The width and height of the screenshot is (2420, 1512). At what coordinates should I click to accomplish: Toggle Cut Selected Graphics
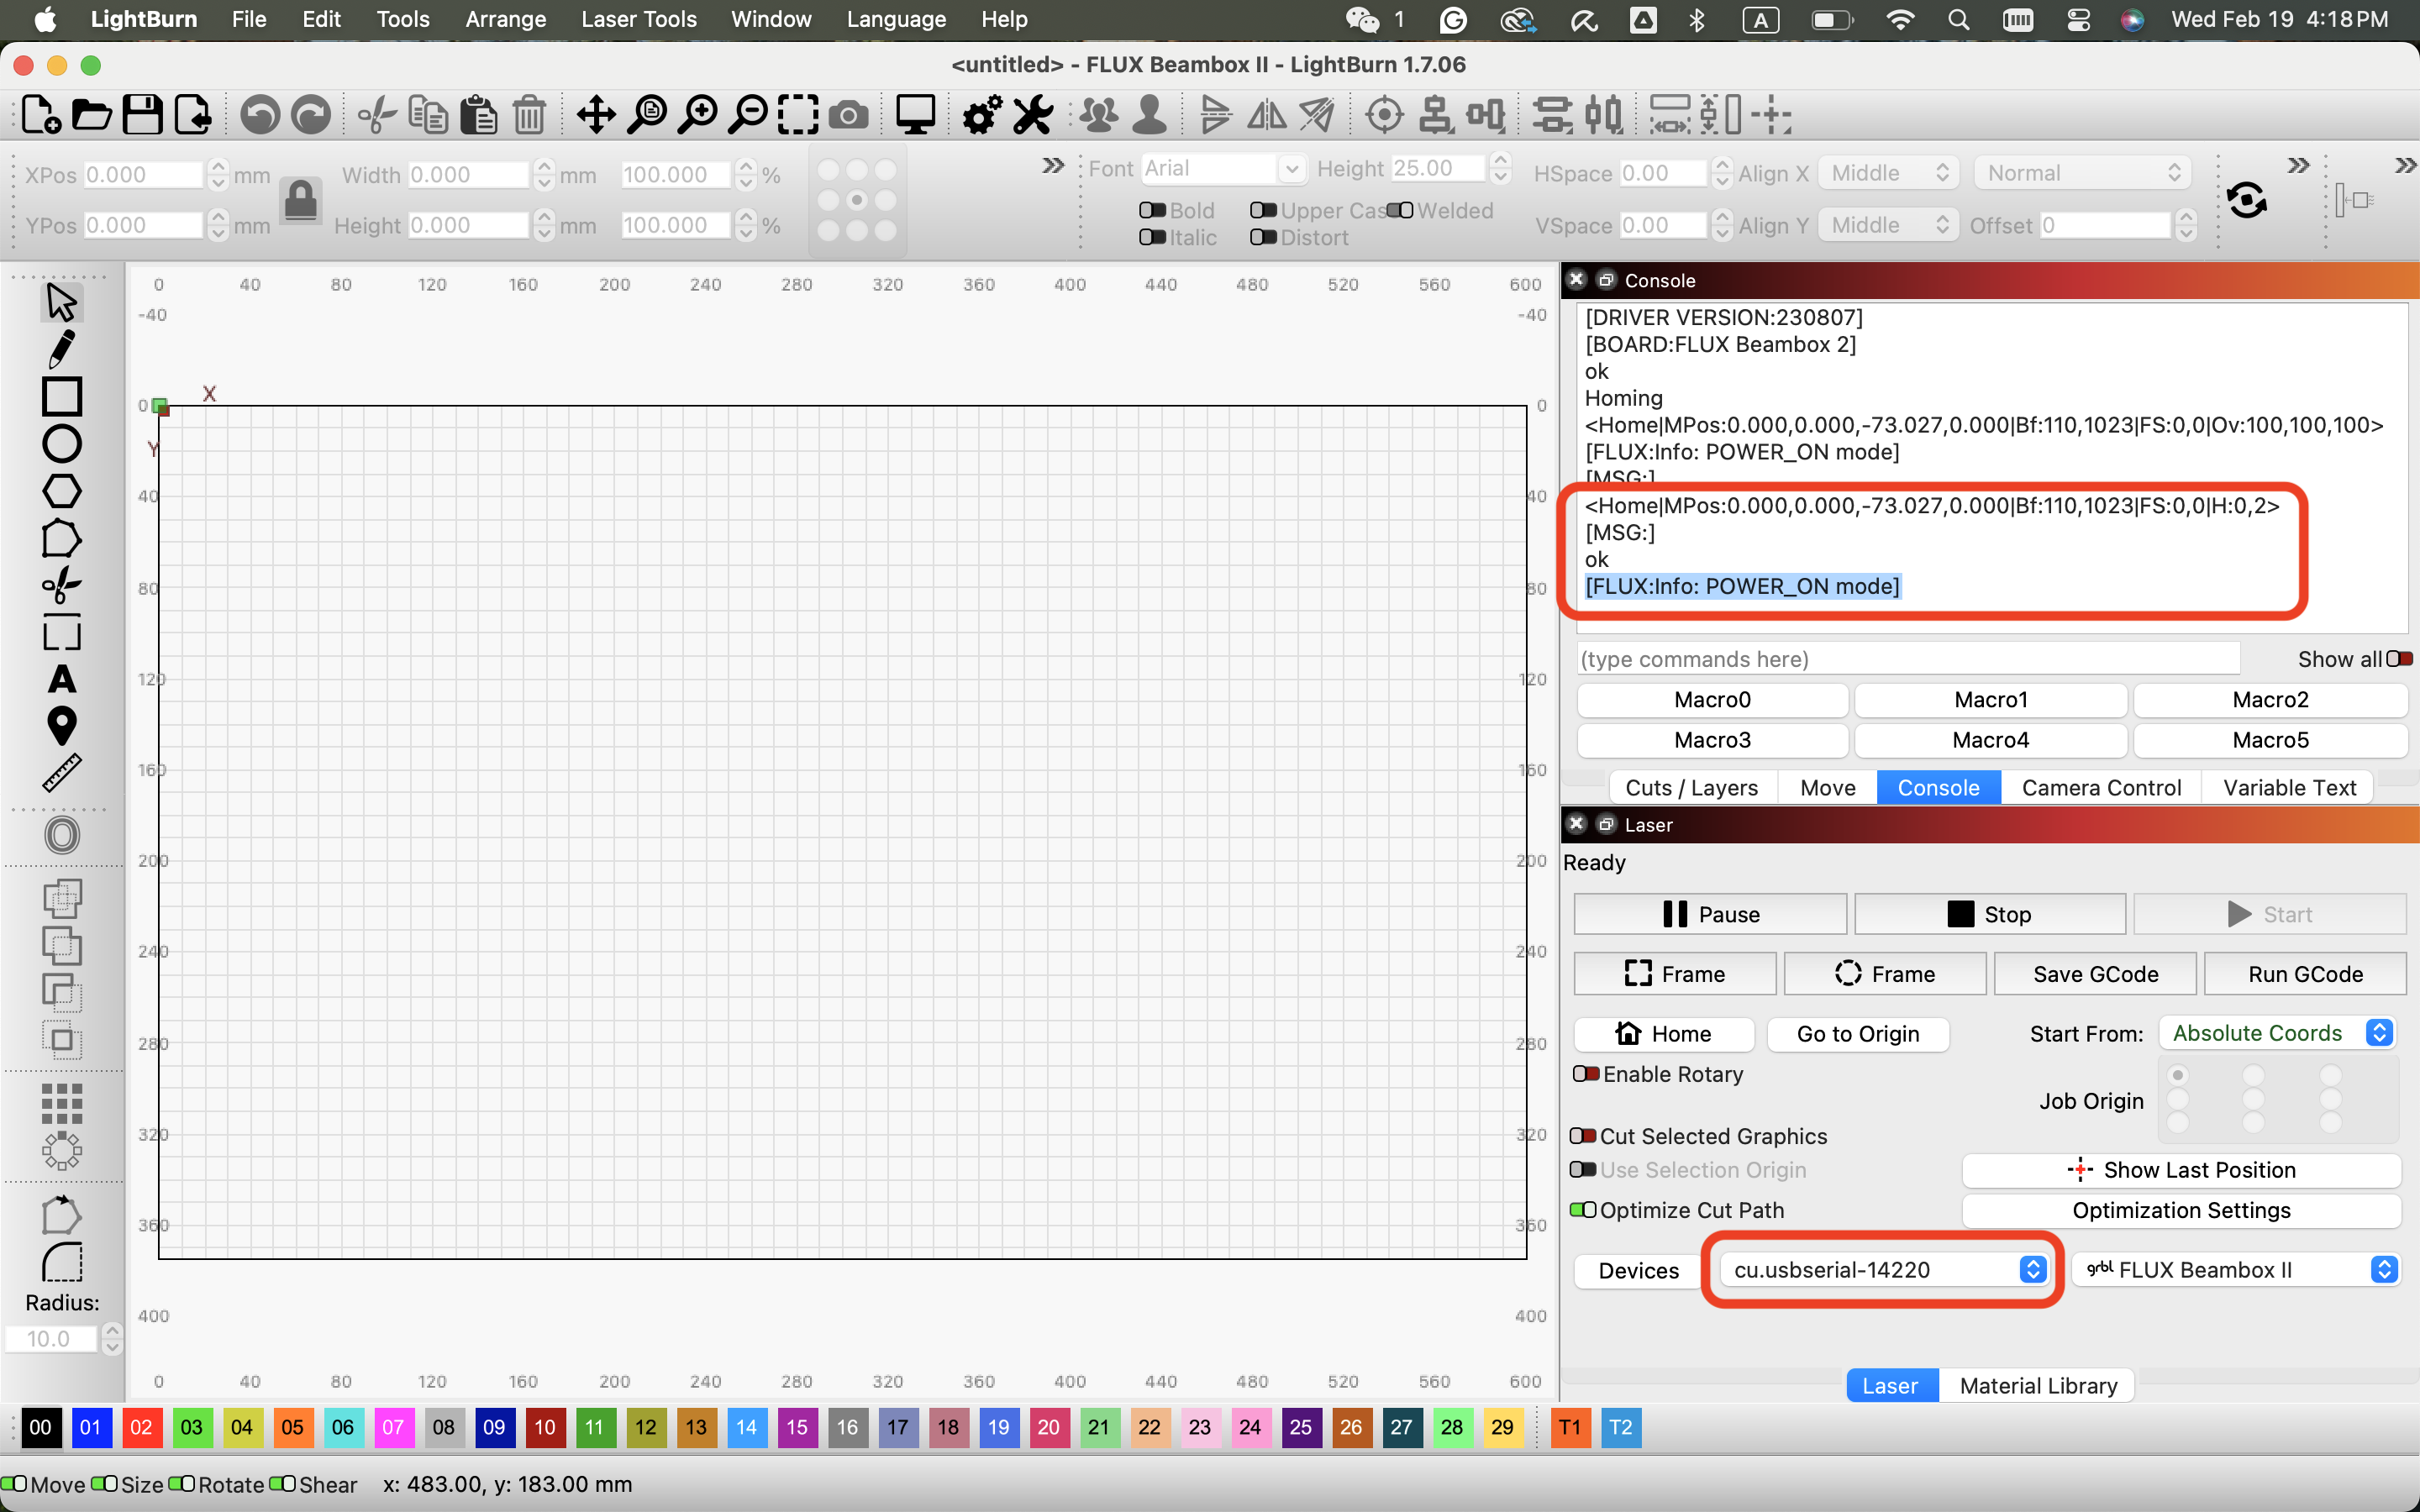click(x=1583, y=1136)
